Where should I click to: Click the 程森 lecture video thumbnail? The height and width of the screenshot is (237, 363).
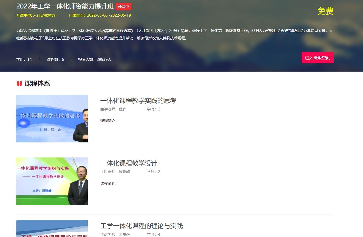click(x=52, y=119)
